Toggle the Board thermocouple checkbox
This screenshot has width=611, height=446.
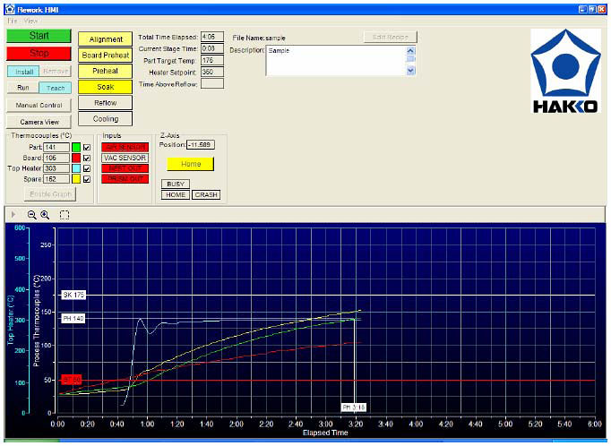87,158
